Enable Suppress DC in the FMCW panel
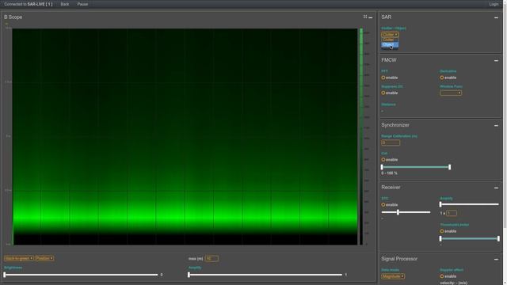This screenshot has width=507, height=285. 383,93
